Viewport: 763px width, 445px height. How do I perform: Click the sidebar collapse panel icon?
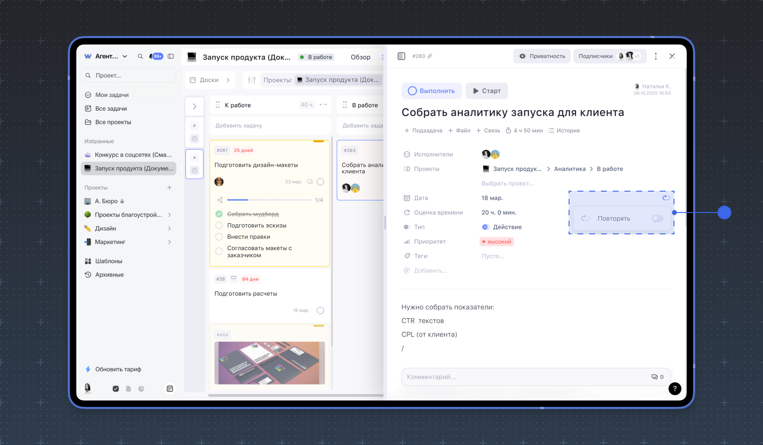[x=171, y=56]
